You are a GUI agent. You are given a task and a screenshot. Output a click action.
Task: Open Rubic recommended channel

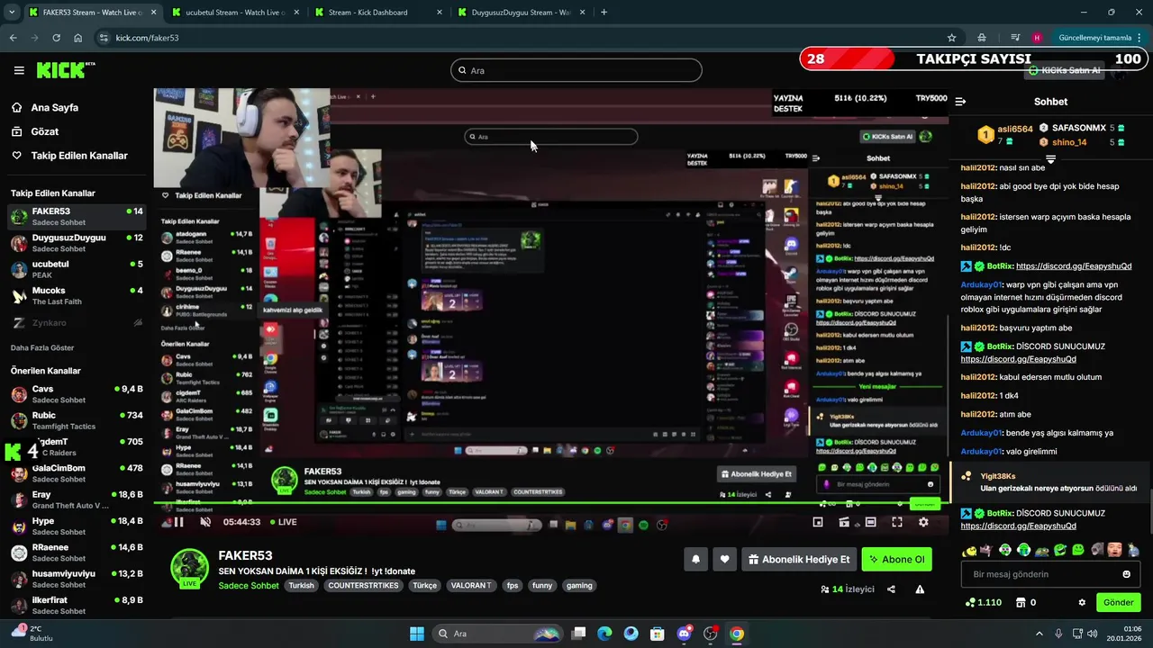pyautogui.click(x=77, y=420)
